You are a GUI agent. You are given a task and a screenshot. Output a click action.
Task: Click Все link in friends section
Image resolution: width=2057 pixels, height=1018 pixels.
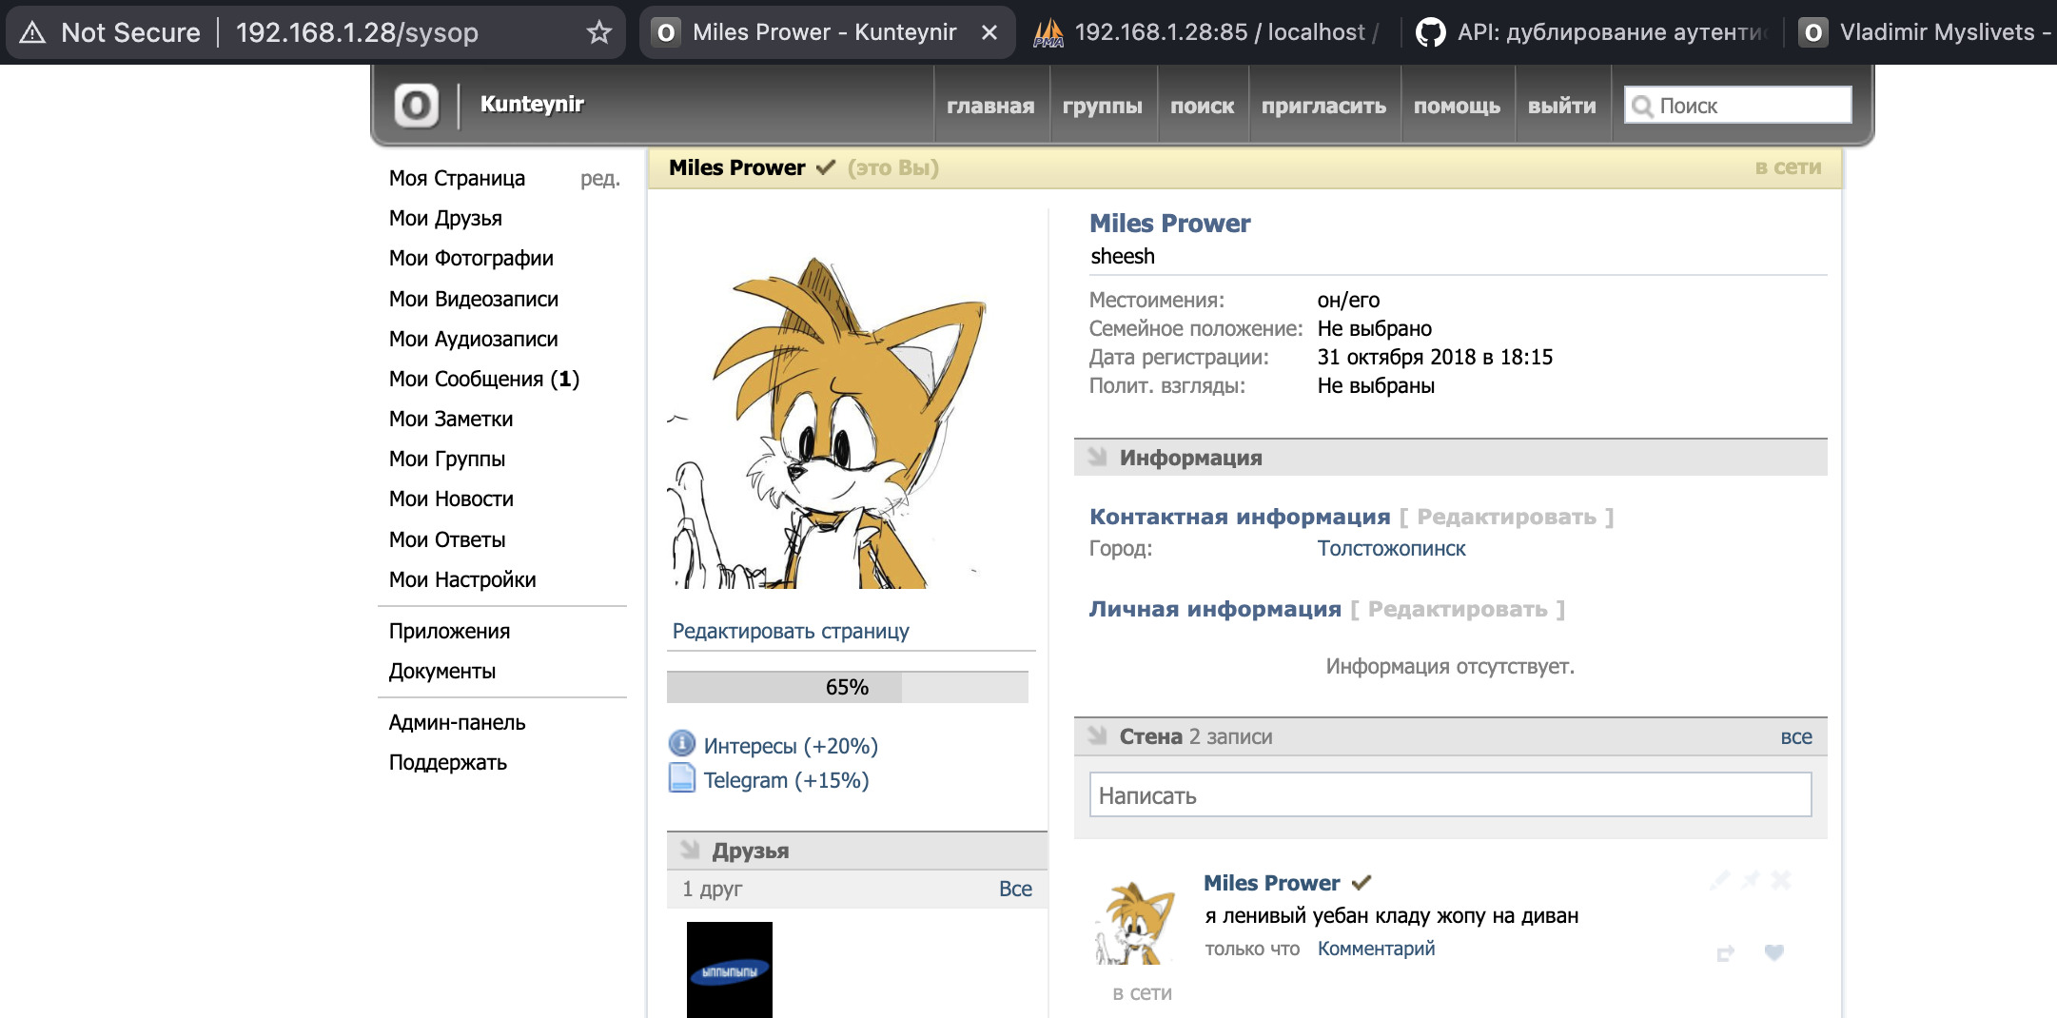(1015, 889)
